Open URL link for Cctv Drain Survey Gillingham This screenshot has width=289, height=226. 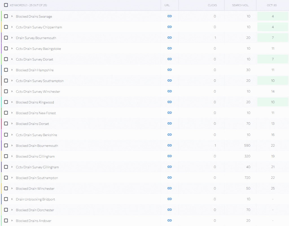(170, 167)
